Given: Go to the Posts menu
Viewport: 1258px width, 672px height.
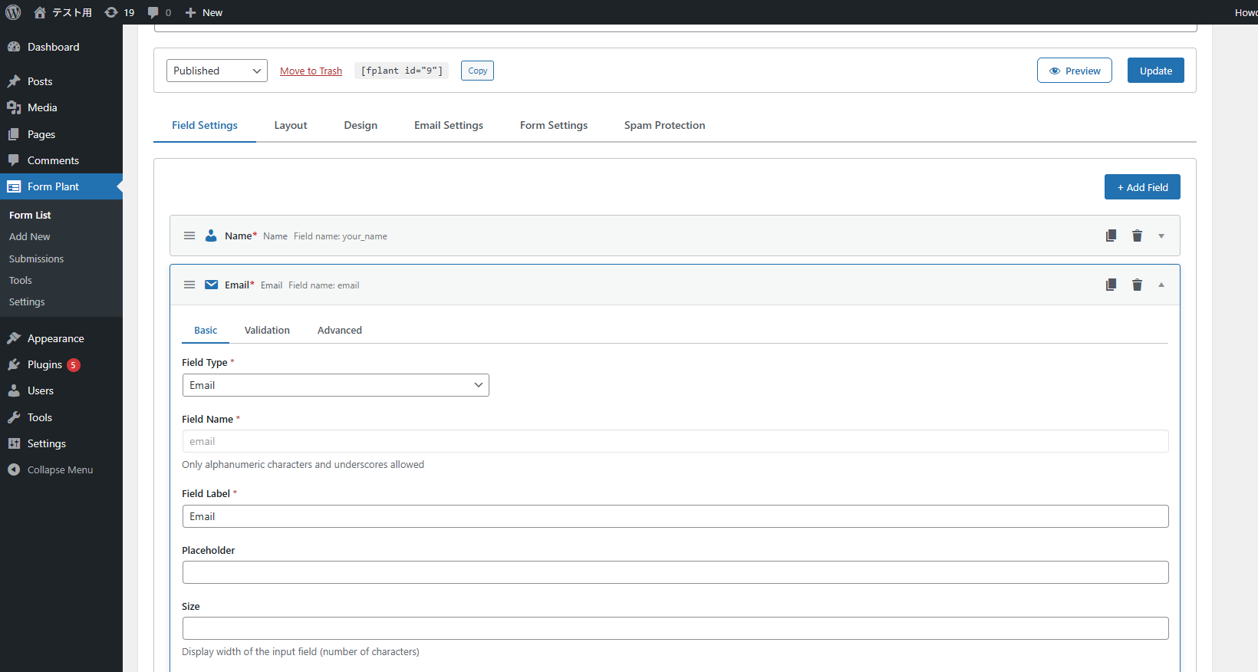Looking at the screenshot, I should (x=61, y=81).
